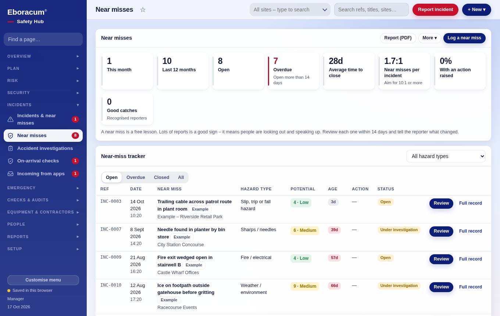
Task: Click the Search refs, titles, sites field
Action: point(371,10)
